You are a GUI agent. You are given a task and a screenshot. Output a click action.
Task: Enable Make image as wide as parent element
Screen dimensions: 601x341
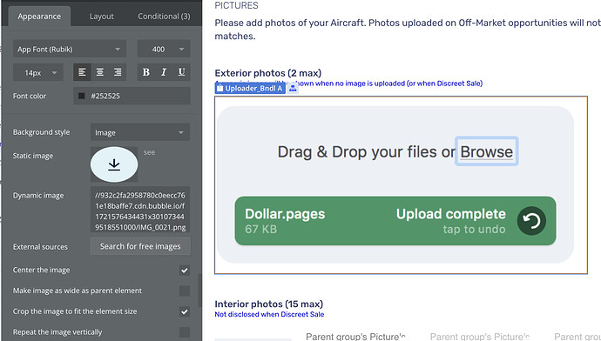[x=185, y=291]
